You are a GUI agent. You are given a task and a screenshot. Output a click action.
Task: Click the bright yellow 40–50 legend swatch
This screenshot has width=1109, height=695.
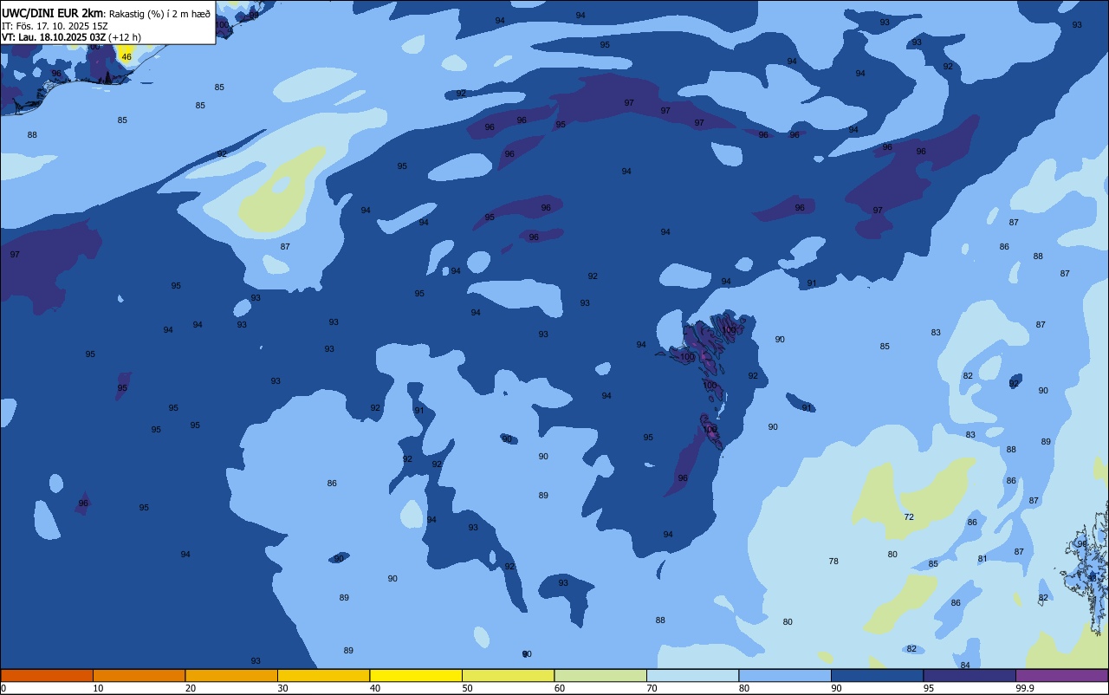pyautogui.click(x=416, y=675)
